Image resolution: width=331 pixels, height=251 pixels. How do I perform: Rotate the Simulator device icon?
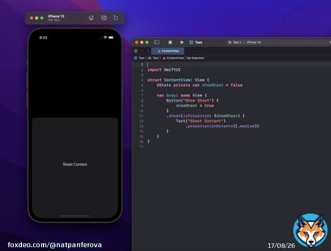click(115, 18)
